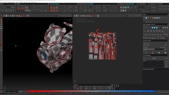Image resolution: width=169 pixels, height=95 pixels.
Task: Open the Symmetry mode dropdown
Action: (166, 46)
